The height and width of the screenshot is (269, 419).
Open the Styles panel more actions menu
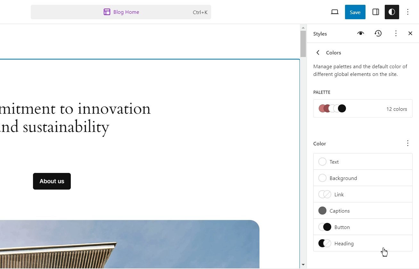click(396, 33)
